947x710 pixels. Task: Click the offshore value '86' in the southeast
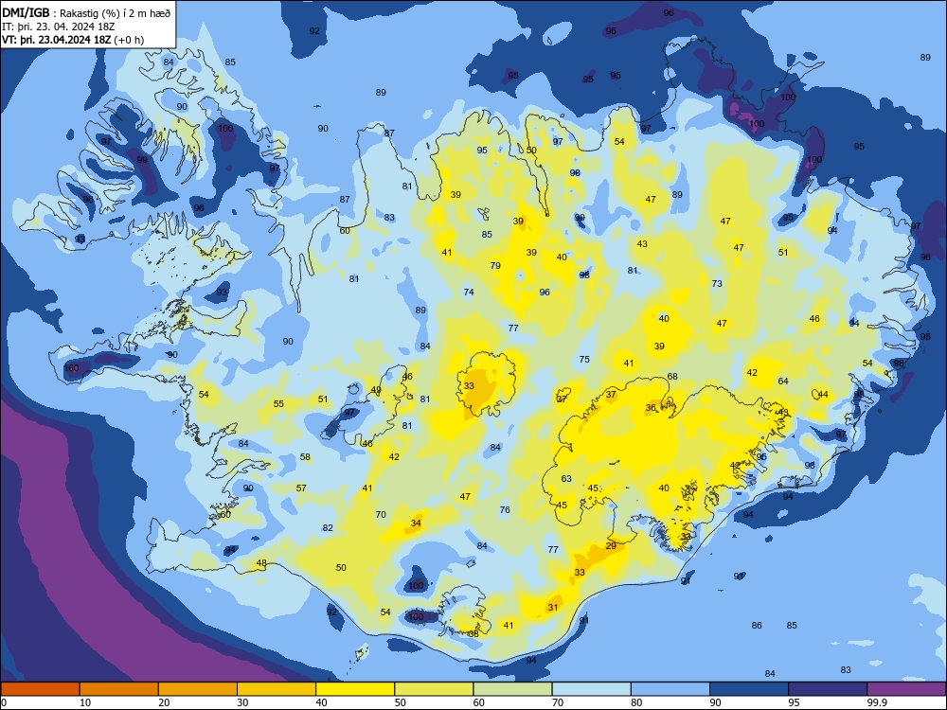757,626
